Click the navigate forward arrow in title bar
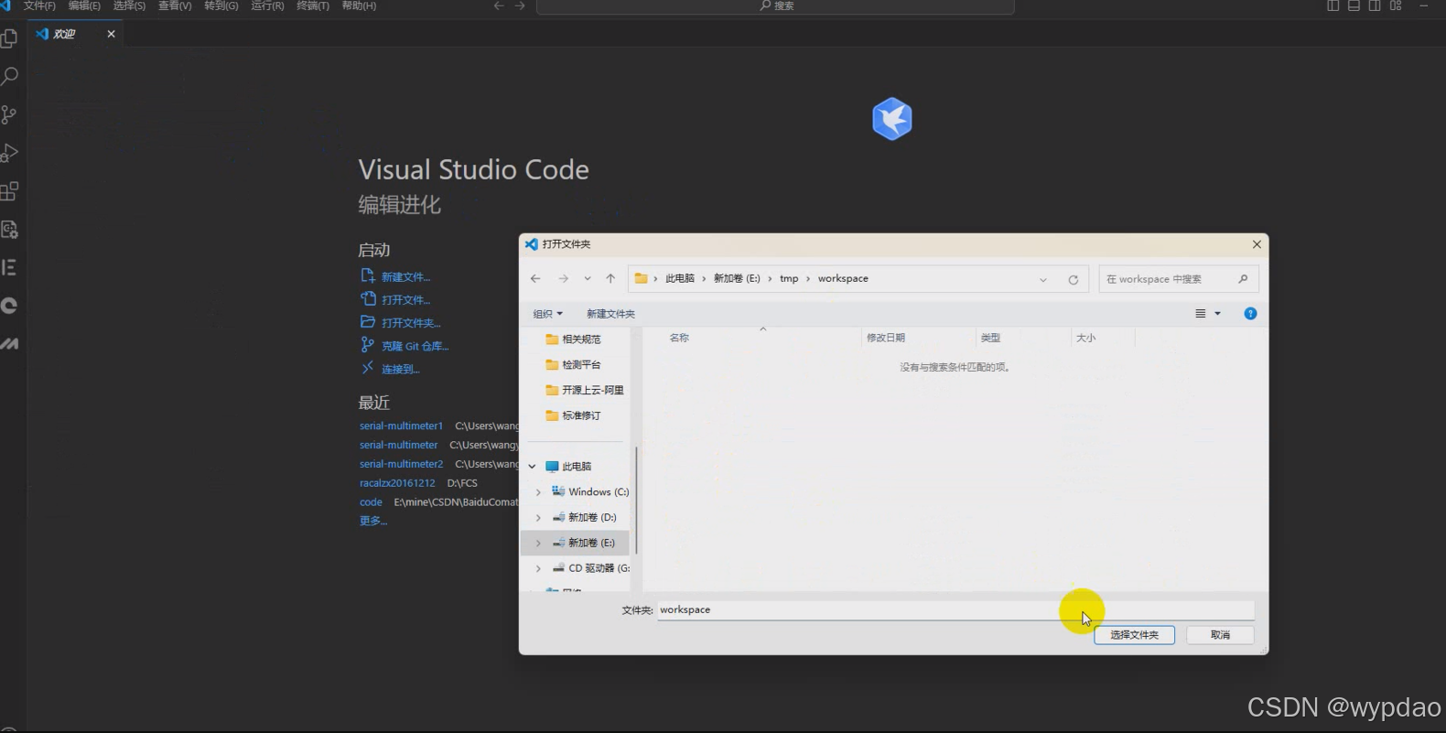This screenshot has height=733, width=1446. (x=520, y=5)
